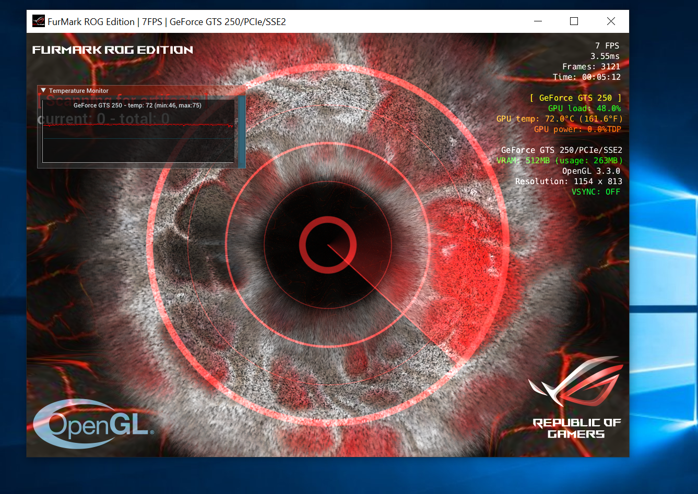
Task: Click the "Time: 00:05:12" readout
Action: [x=587, y=77]
